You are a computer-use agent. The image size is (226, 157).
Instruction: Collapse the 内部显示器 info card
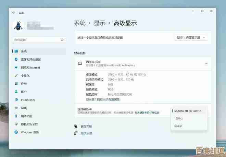[206, 64]
